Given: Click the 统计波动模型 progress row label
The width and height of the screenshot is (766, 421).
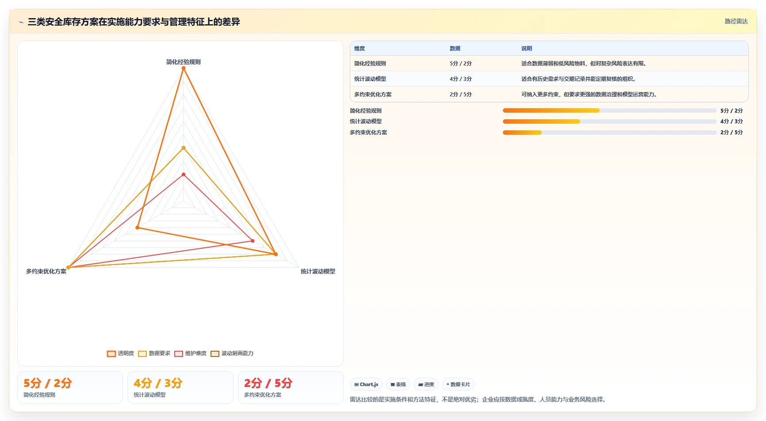Looking at the screenshot, I should click(366, 121).
